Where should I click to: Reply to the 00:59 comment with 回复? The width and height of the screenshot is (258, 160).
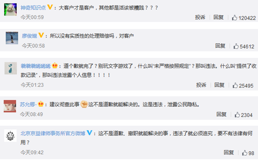pos(219,17)
